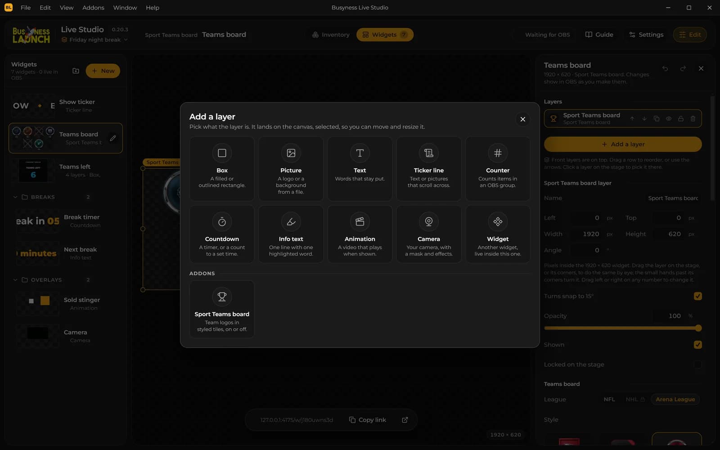
Task: Create a new widget folder
Action: (x=76, y=71)
